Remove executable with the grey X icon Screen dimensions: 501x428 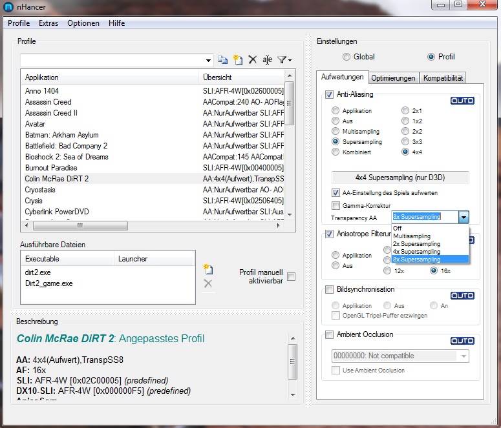[208, 283]
